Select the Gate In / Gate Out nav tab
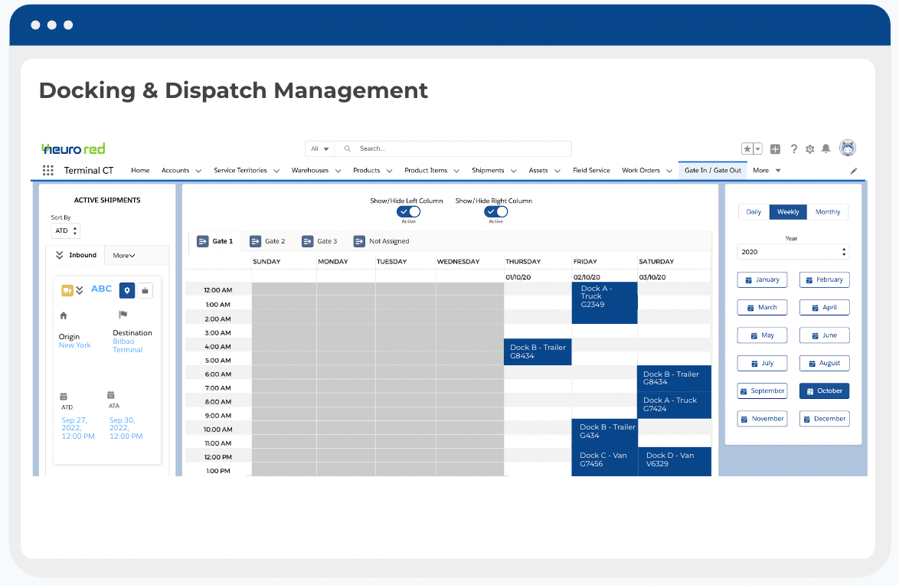The width and height of the screenshot is (899, 585). click(712, 170)
